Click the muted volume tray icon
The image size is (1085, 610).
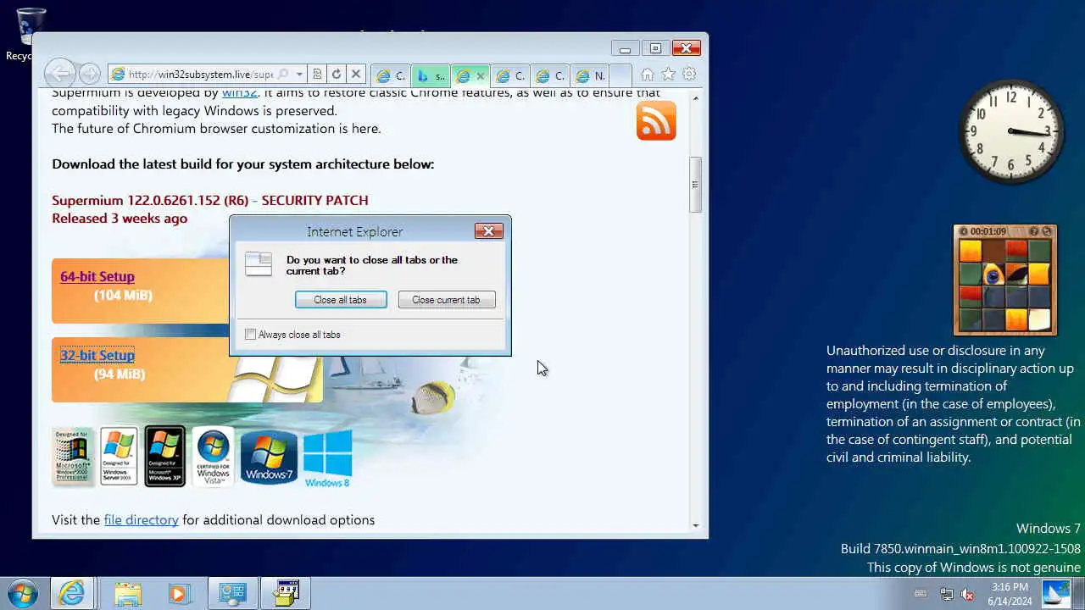pyautogui.click(x=967, y=594)
